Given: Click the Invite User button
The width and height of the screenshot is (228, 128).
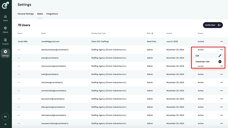Looking at the screenshot, I should 213,25.
